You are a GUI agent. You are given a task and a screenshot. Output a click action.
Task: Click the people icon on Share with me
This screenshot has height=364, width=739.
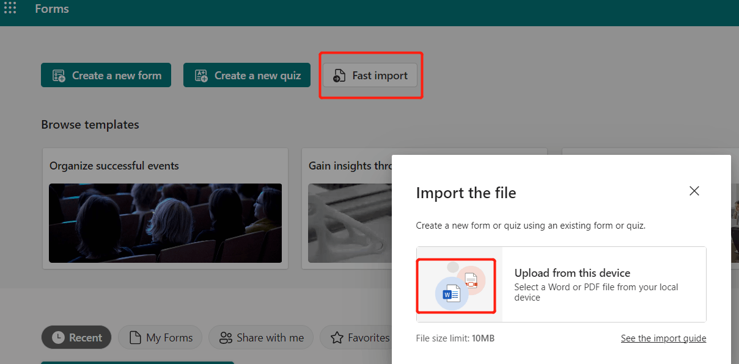tap(226, 337)
